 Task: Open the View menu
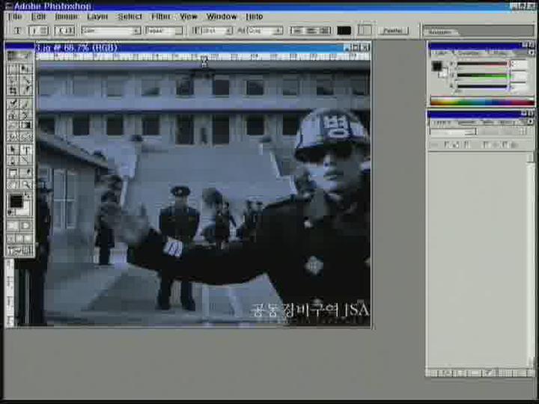(x=189, y=16)
